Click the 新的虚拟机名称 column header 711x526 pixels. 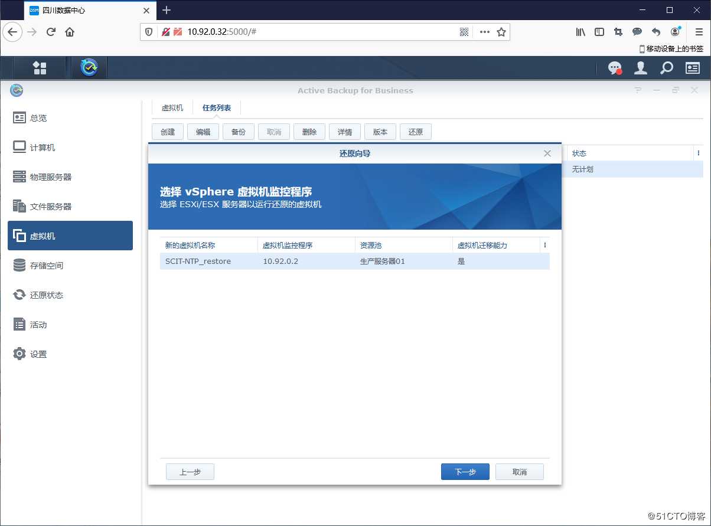(x=208, y=245)
